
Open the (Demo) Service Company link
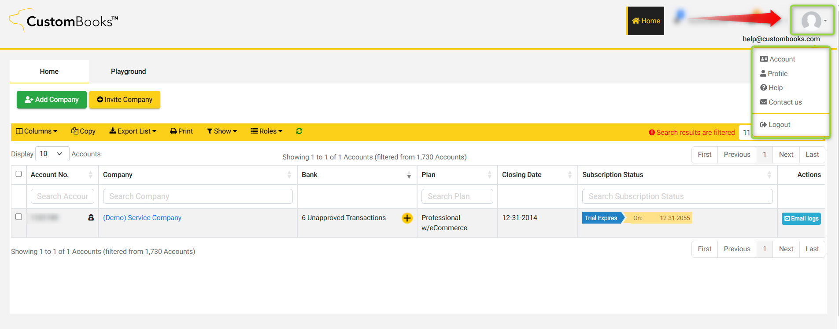(142, 217)
